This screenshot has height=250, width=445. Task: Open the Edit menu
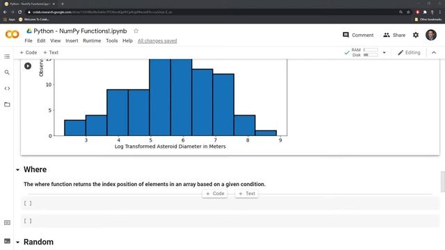tap(41, 41)
